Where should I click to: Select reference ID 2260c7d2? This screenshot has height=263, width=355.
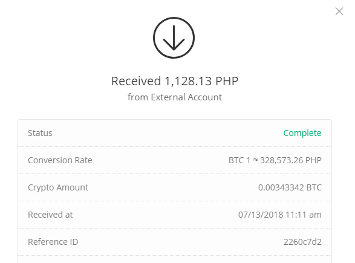(x=302, y=242)
